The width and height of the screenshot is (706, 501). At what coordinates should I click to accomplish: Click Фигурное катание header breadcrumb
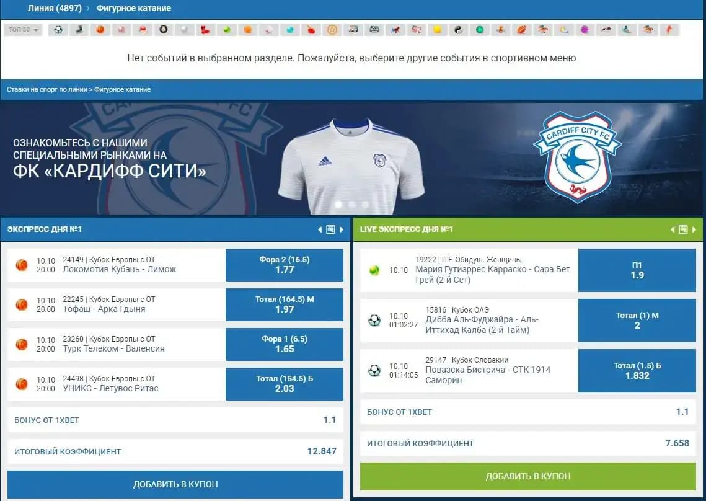coord(134,8)
